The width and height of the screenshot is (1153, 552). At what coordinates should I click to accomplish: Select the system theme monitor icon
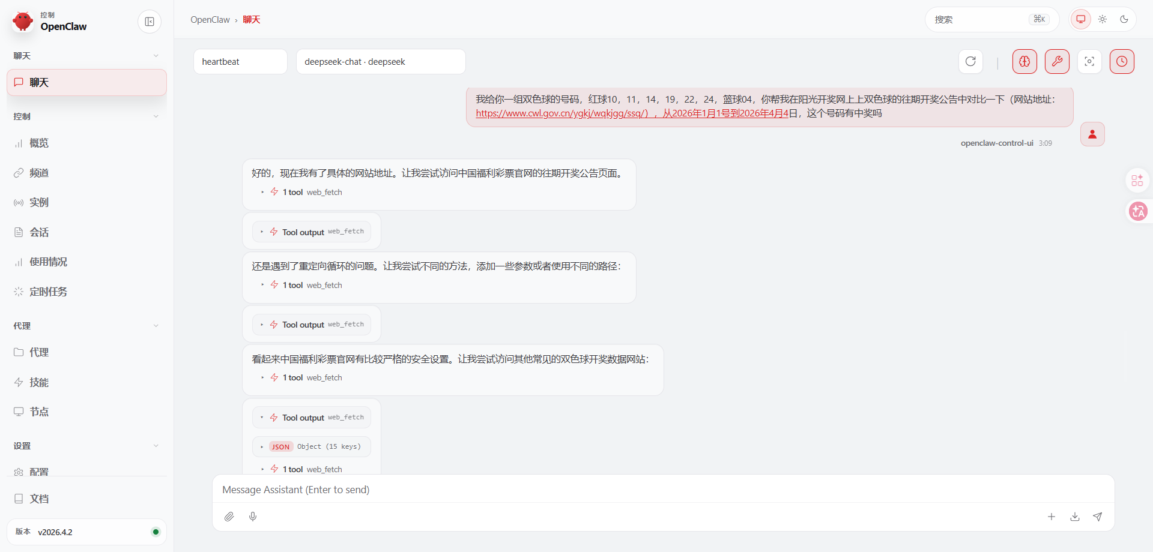(1081, 19)
